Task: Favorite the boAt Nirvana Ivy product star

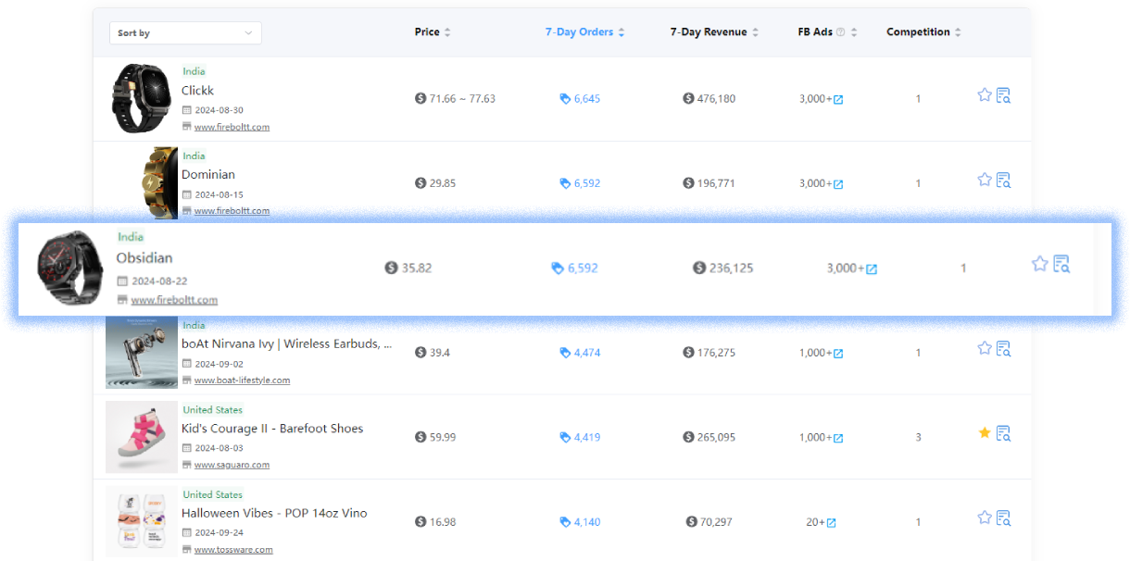Action: coord(985,348)
